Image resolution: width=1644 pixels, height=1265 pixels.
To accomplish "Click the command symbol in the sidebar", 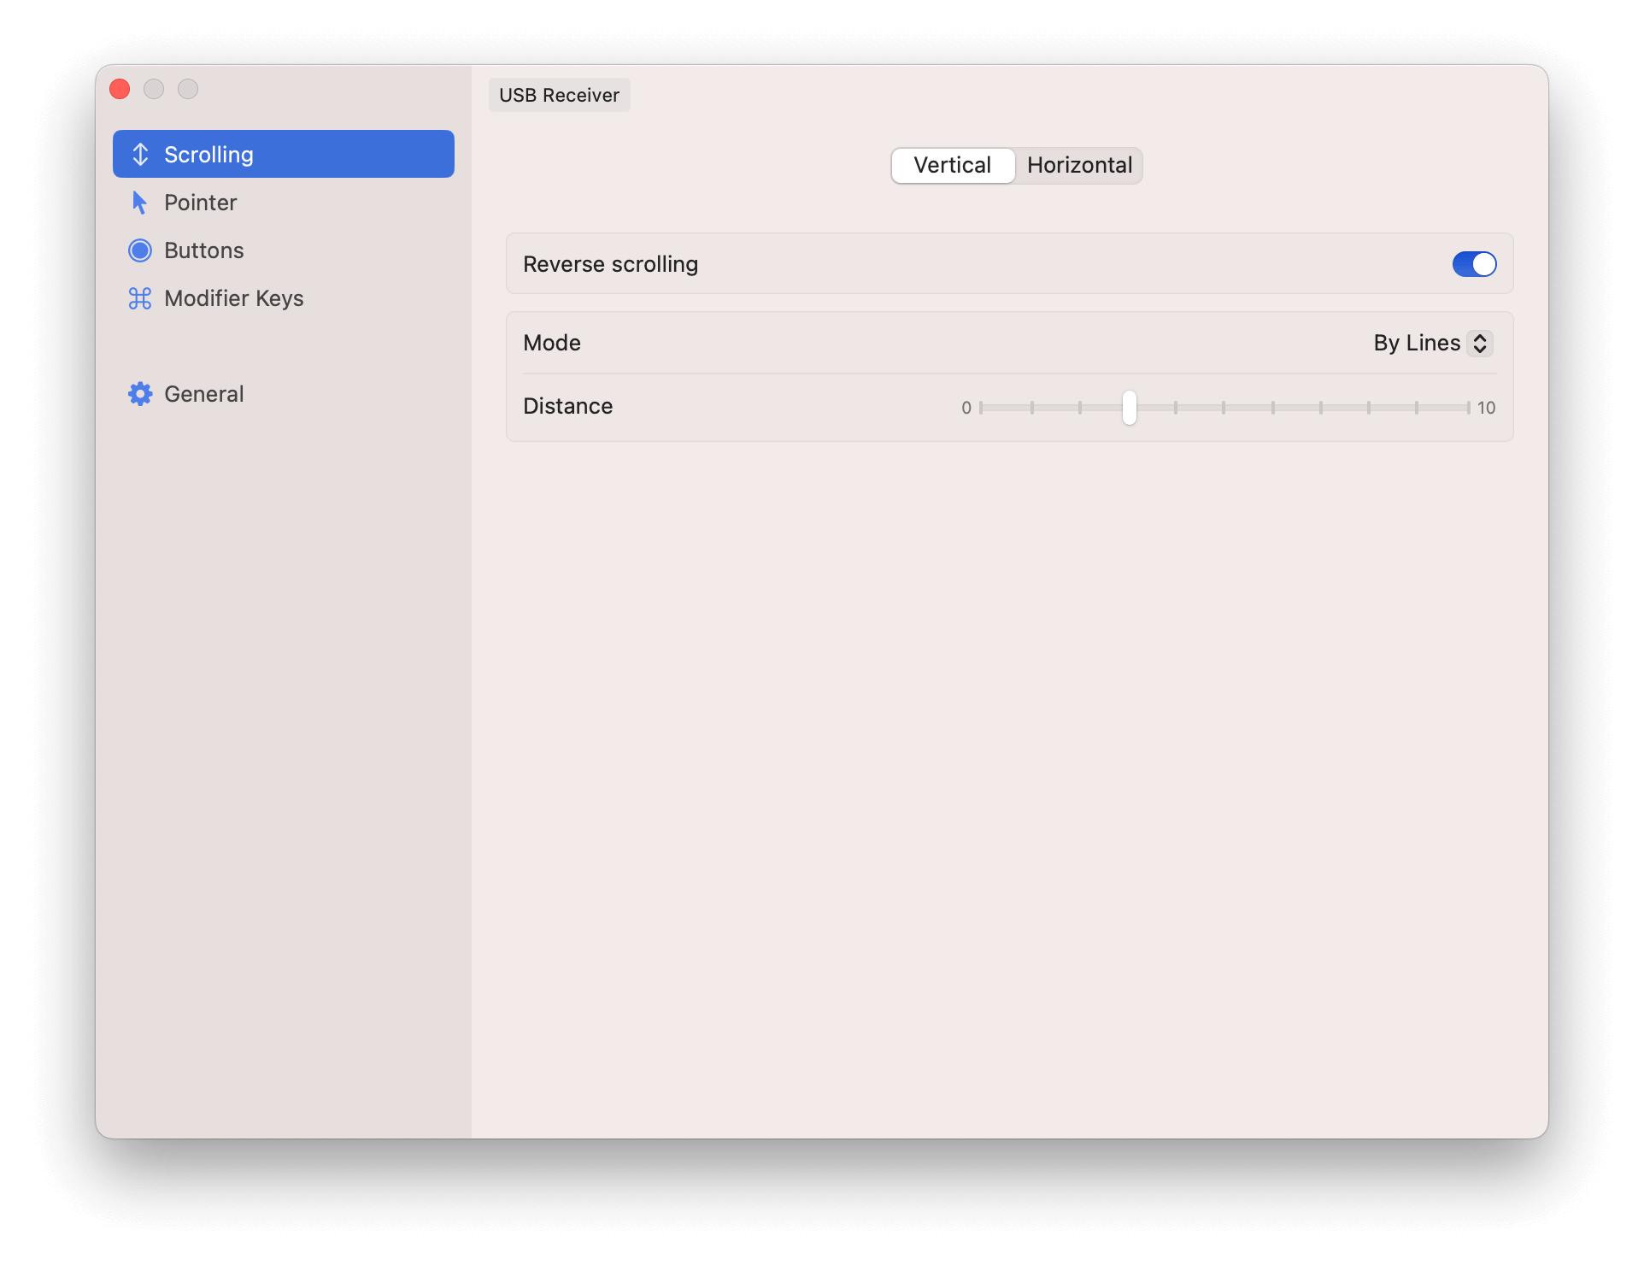I will [140, 298].
